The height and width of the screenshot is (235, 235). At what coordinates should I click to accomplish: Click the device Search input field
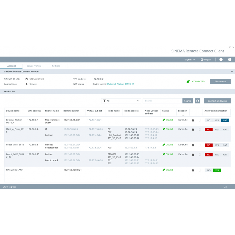pos(162,101)
